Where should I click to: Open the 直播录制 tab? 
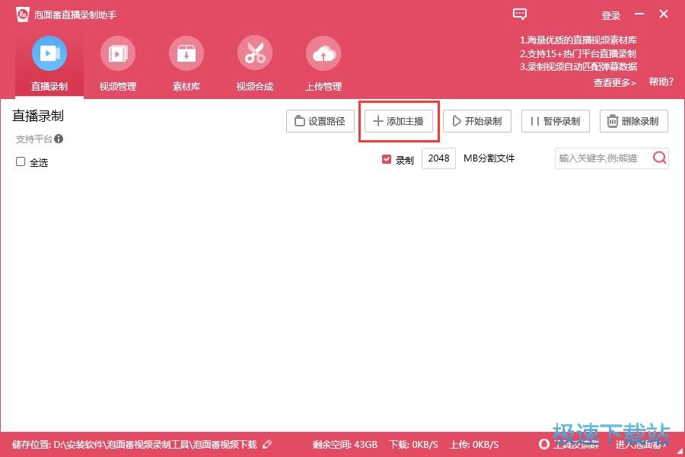(x=49, y=63)
